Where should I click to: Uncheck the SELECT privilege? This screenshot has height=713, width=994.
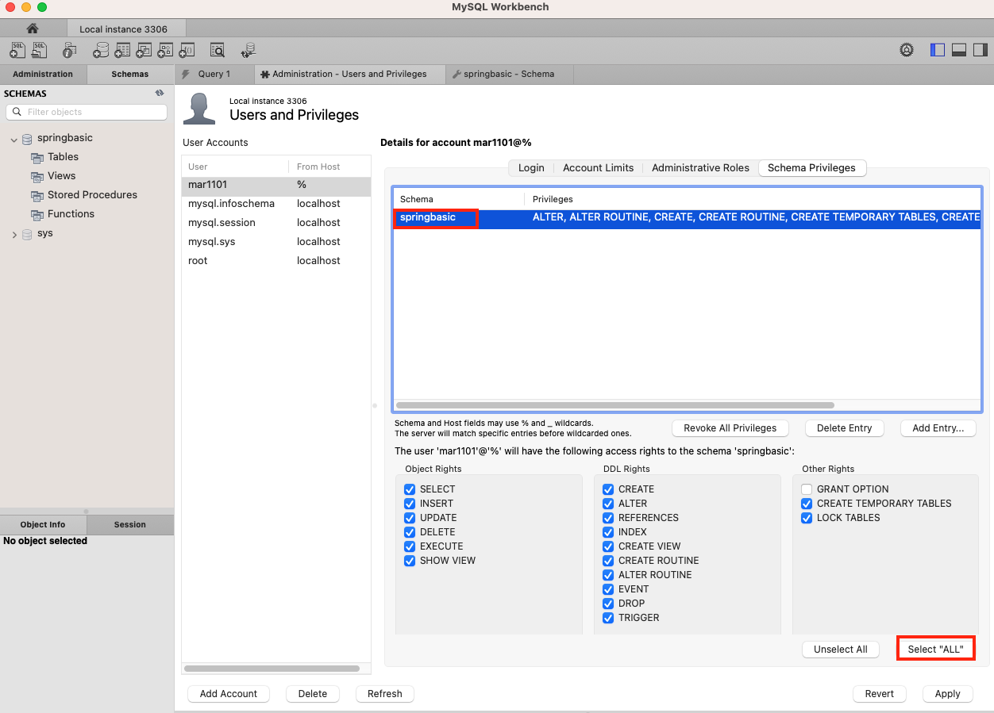(x=410, y=489)
